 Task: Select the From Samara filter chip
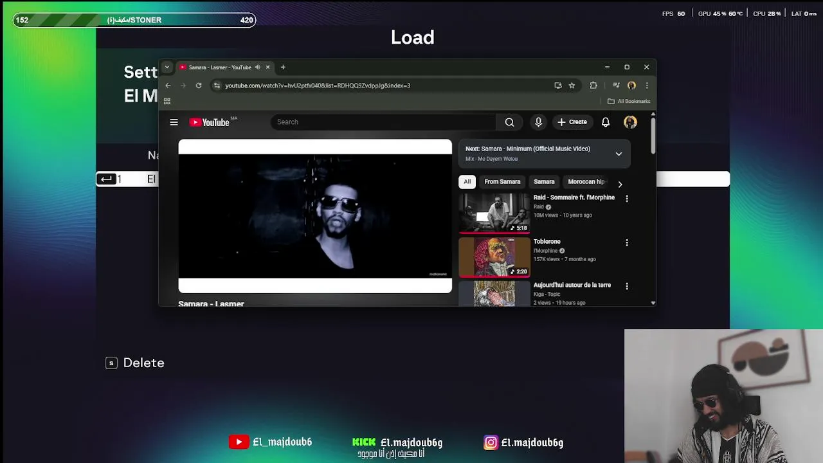(x=502, y=181)
